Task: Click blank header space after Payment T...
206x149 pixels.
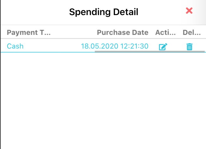Action: (73, 32)
